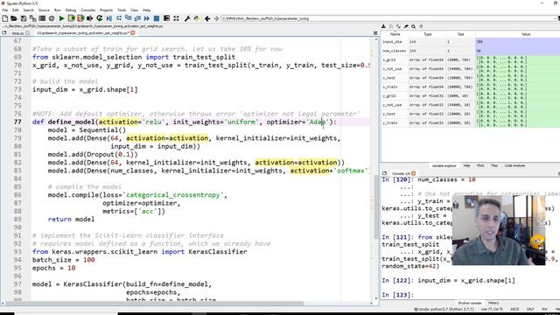The image size is (560, 315).
Task: Select the y_train variable row
Action: (471, 122)
